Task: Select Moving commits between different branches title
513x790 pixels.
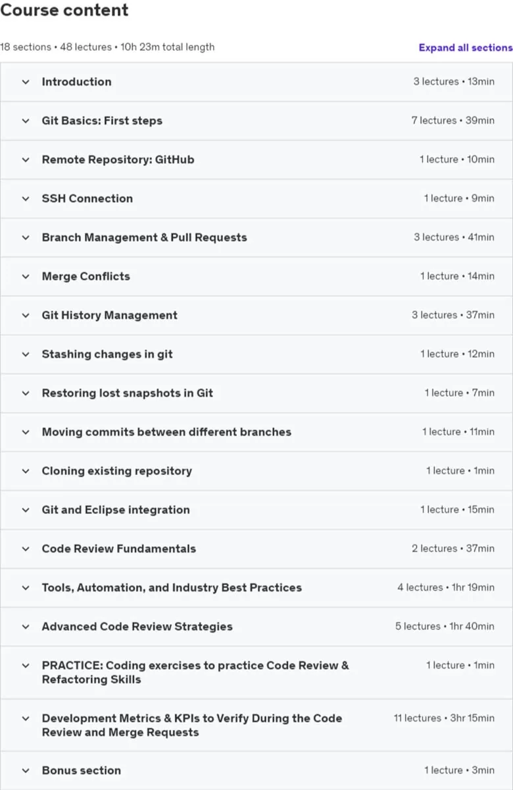Action: [166, 432]
